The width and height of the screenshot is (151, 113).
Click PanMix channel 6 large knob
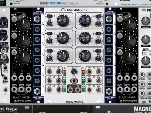click(85, 56)
